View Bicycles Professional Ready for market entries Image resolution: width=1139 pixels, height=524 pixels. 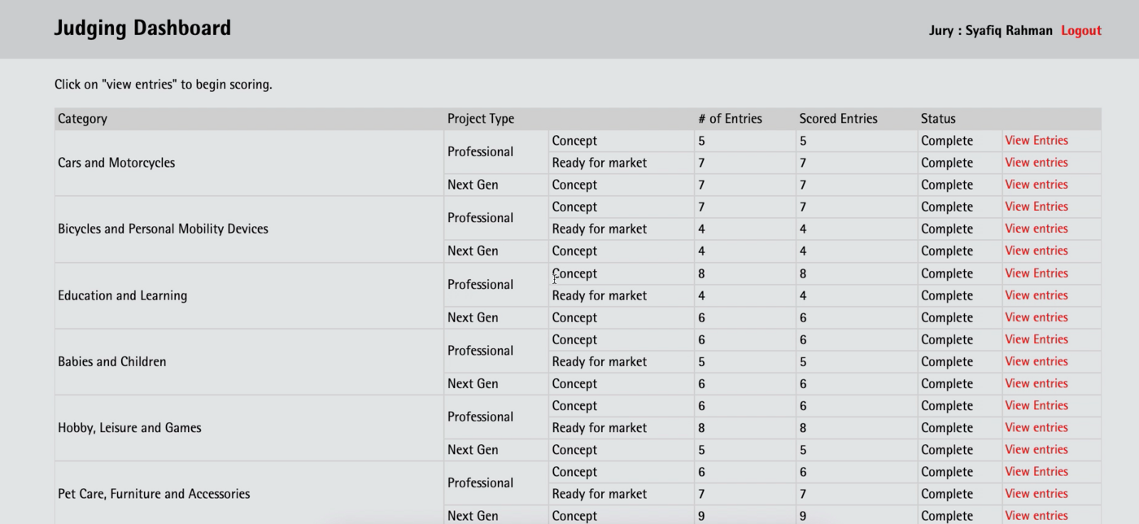click(1036, 229)
